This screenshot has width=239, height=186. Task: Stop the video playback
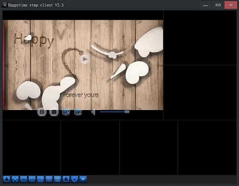[54, 112]
